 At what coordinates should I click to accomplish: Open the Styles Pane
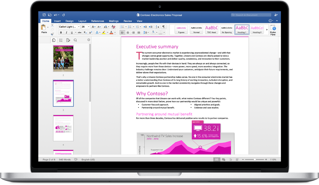pos(273,29)
